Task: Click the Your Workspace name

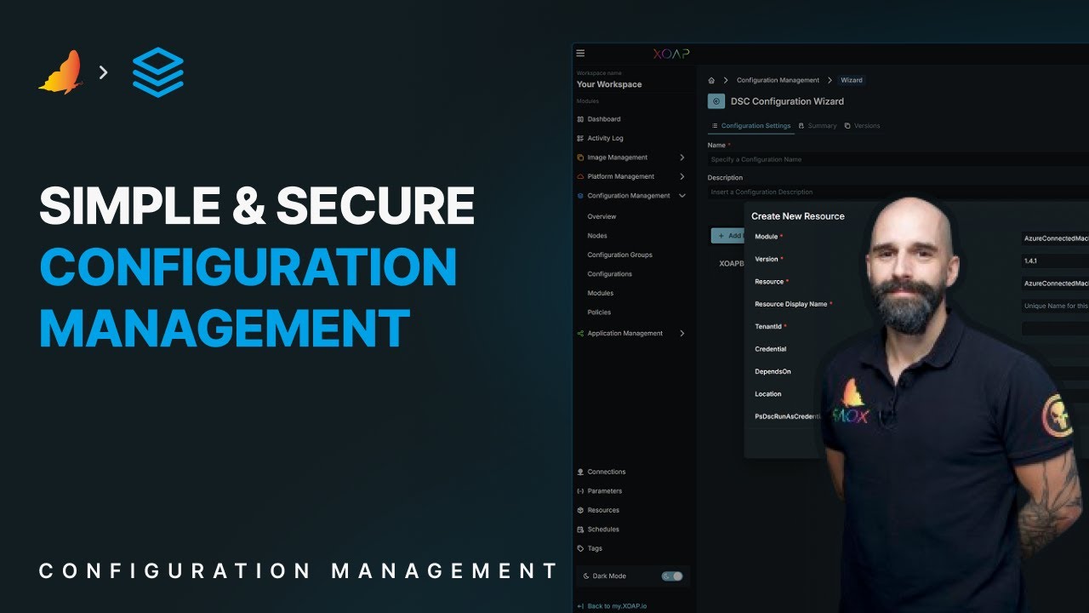Action: [x=609, y=84]
